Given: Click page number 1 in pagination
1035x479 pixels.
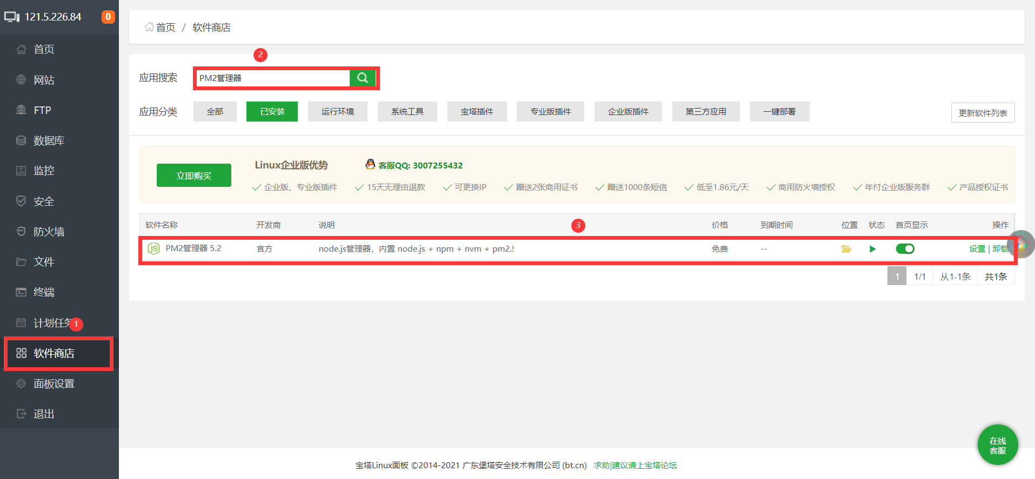Looking at the screenshot, I should pos(897,276).
